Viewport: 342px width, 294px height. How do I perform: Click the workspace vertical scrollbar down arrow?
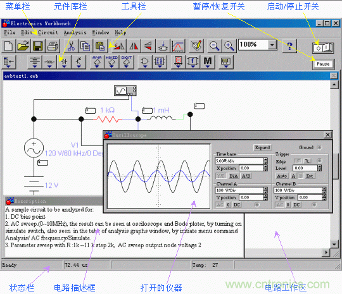point(334,244)
